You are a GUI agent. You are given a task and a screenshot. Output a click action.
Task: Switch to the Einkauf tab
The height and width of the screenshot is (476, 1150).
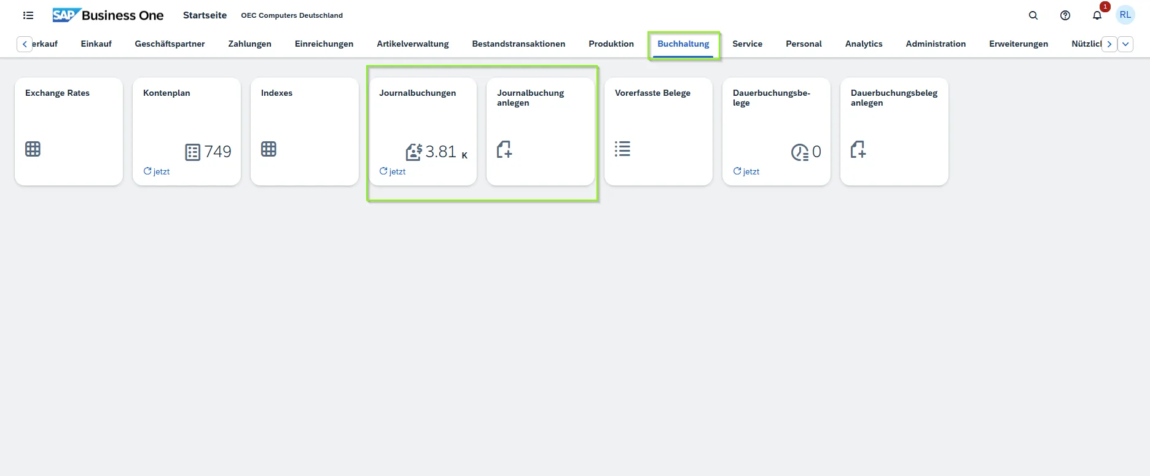(x=96, y=44)
